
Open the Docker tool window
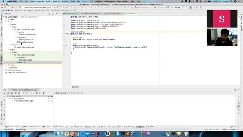coord(103,127)
